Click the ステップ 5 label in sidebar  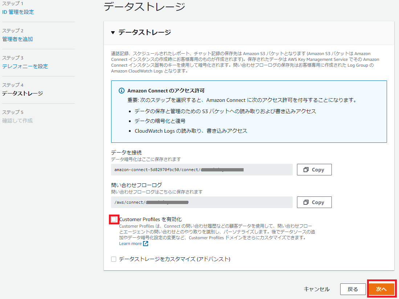pos(13,112)
